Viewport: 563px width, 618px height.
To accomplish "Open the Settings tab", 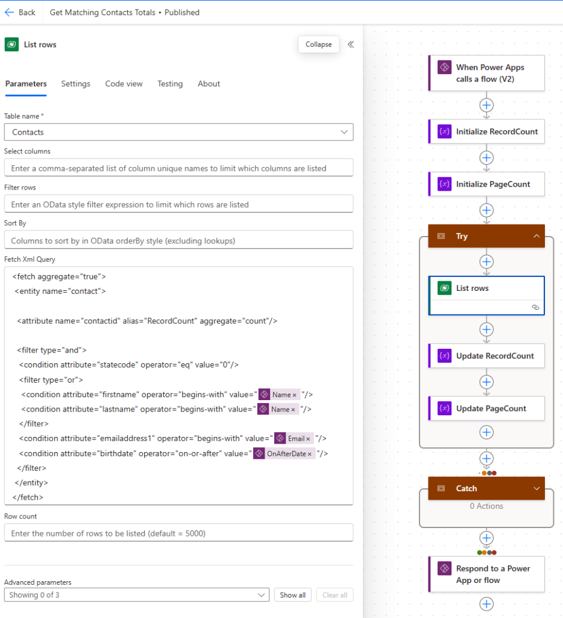I will tap(75, 84).
